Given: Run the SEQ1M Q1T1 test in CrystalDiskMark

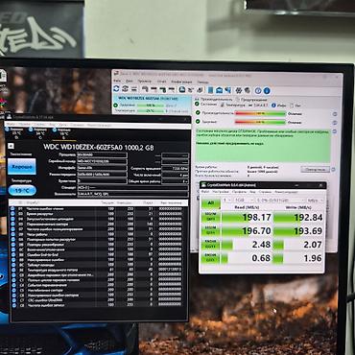Looking at the screenshot, I should 210,230.
